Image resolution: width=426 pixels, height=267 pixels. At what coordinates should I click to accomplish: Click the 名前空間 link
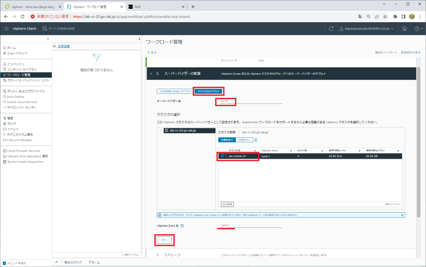coord(64,46)
